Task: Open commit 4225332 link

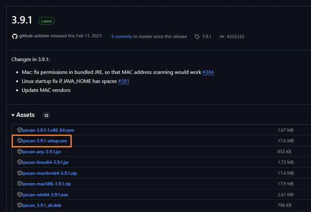Action: [x=236, y=36]
